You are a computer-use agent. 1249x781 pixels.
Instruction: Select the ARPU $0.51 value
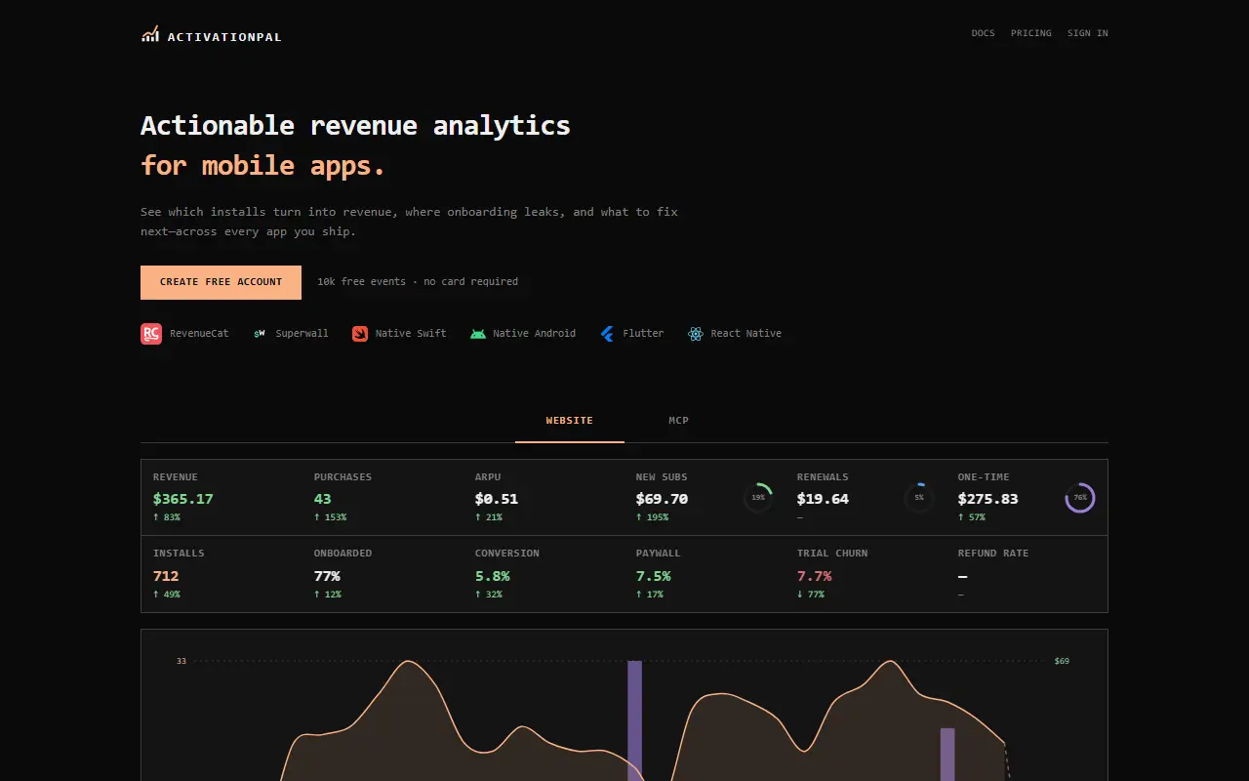[x=497, y=499]
